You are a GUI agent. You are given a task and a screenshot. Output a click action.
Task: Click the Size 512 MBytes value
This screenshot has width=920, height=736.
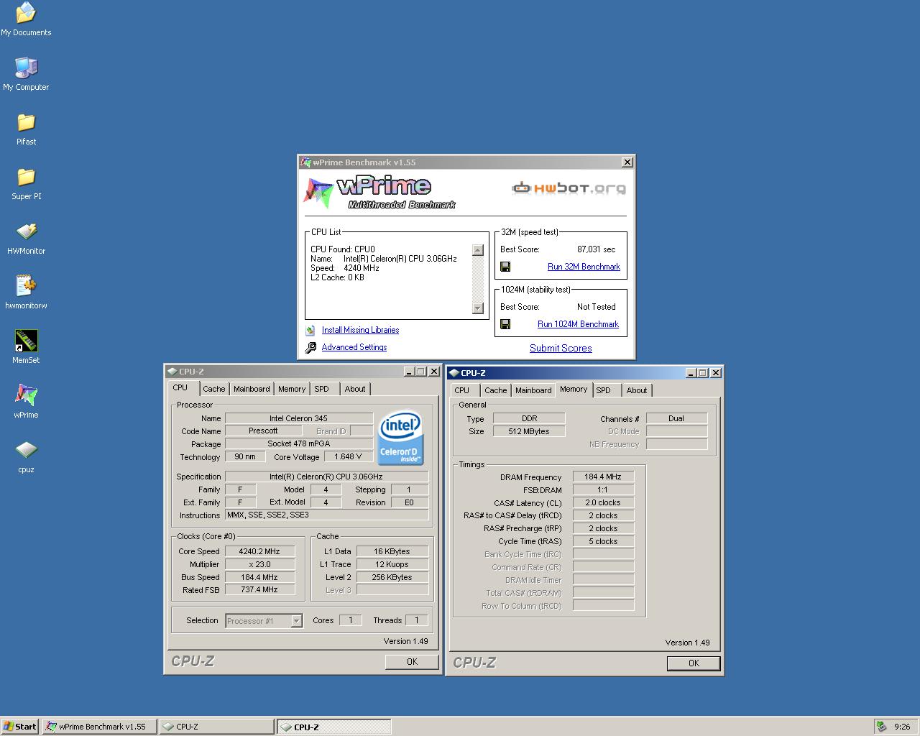coord(529,431)
